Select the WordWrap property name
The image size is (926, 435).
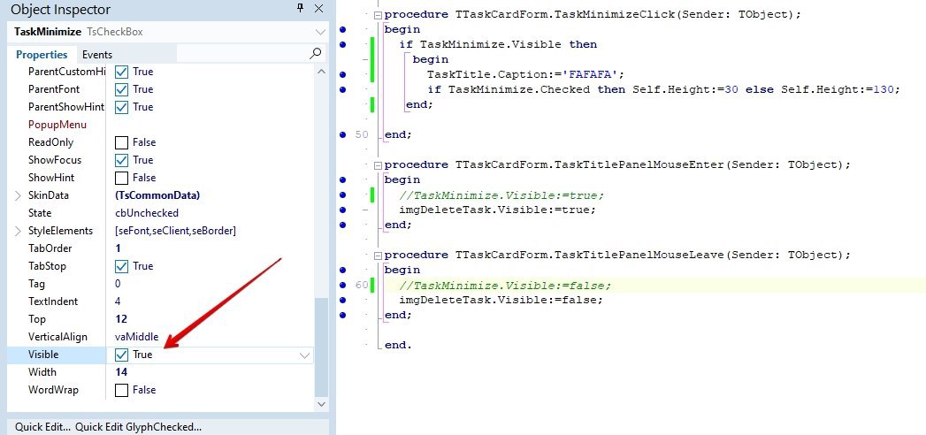click(53, 390)
